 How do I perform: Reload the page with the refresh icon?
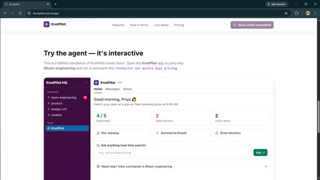pyautogui.click(x=20, y=13)
